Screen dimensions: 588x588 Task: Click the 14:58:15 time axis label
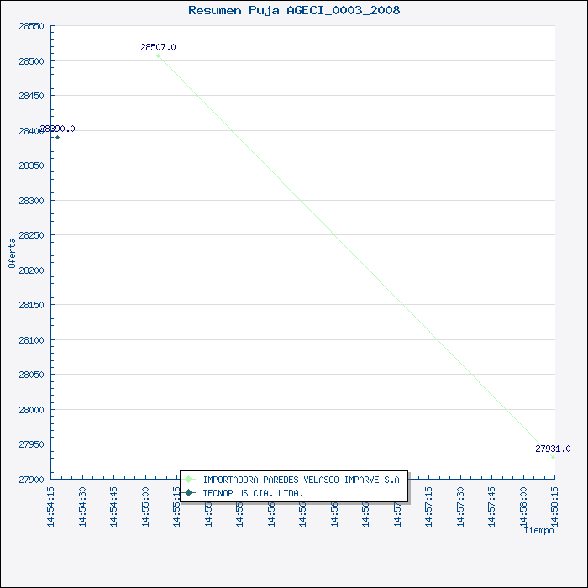(554, 507)
